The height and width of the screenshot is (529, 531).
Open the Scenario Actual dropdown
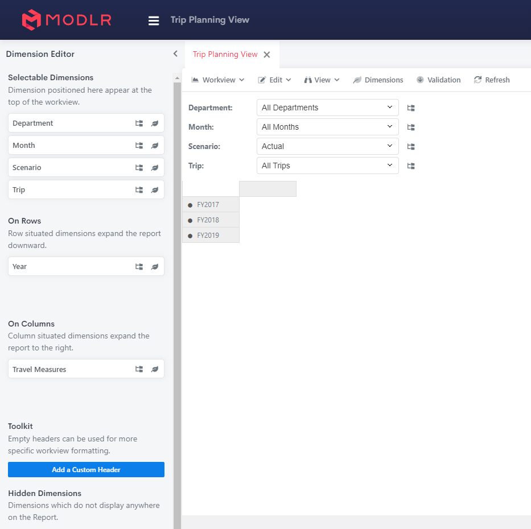pos(327,146)
